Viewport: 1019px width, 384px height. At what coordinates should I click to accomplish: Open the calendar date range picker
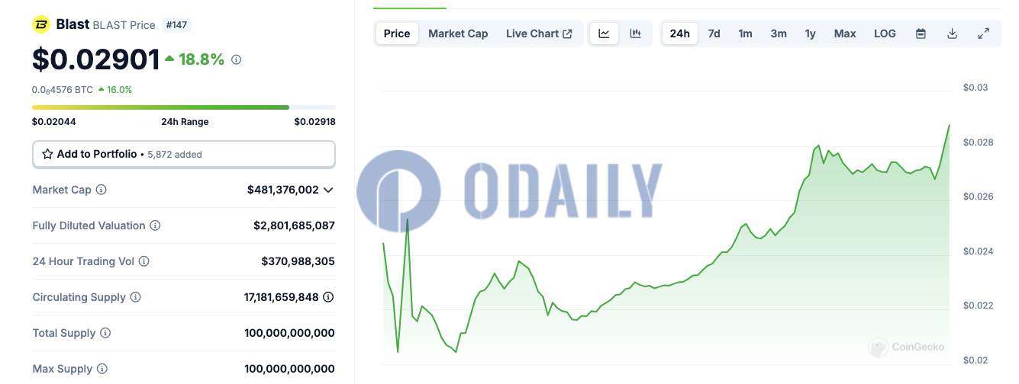point(921,34)
